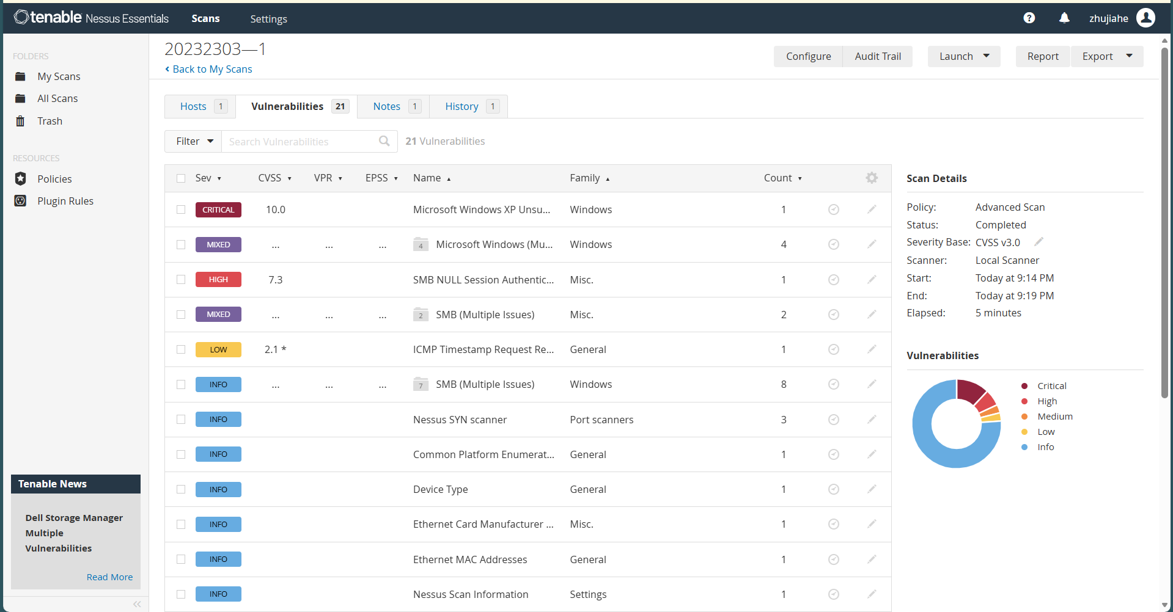The width and height of the screenshot is (1173, 612).
Task: Open the Filter dropdown
Action: pyautogui.click(x=193, y=141)
